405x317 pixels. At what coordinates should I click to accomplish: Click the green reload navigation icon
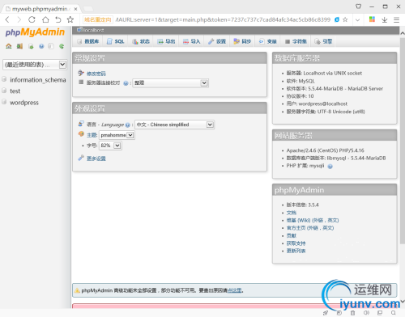pos(62,46)
